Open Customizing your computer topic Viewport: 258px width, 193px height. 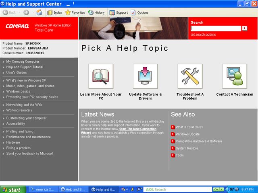(x=26, y=118)
